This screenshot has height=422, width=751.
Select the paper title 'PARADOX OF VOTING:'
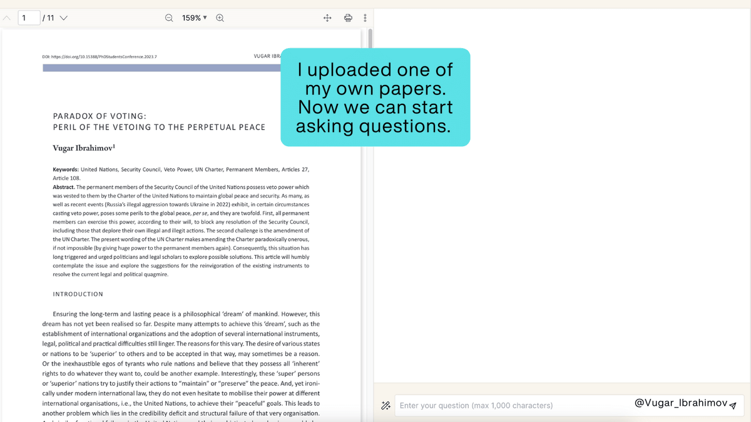pyautogui.click(x=100, y=116)
